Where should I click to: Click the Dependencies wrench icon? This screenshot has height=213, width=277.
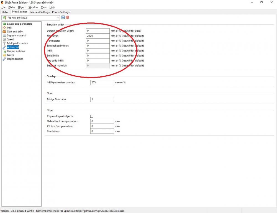pyautogui.click(x=4, y=59)
